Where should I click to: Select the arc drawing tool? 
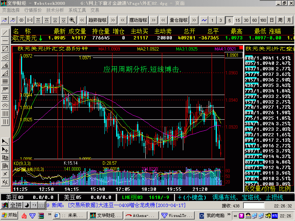point(5,106)
